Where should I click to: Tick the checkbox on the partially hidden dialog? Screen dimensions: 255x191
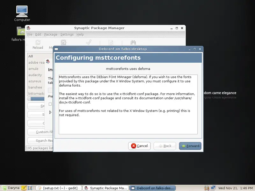[x=50, y=104]
